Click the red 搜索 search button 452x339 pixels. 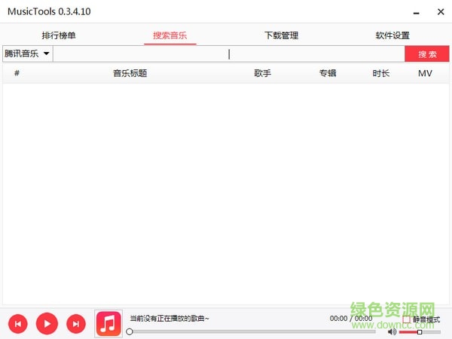[x=427, y=54]
